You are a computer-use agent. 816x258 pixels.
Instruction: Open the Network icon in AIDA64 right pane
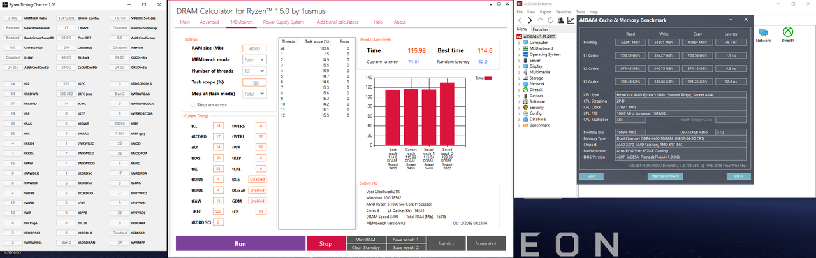click(763, 32)
